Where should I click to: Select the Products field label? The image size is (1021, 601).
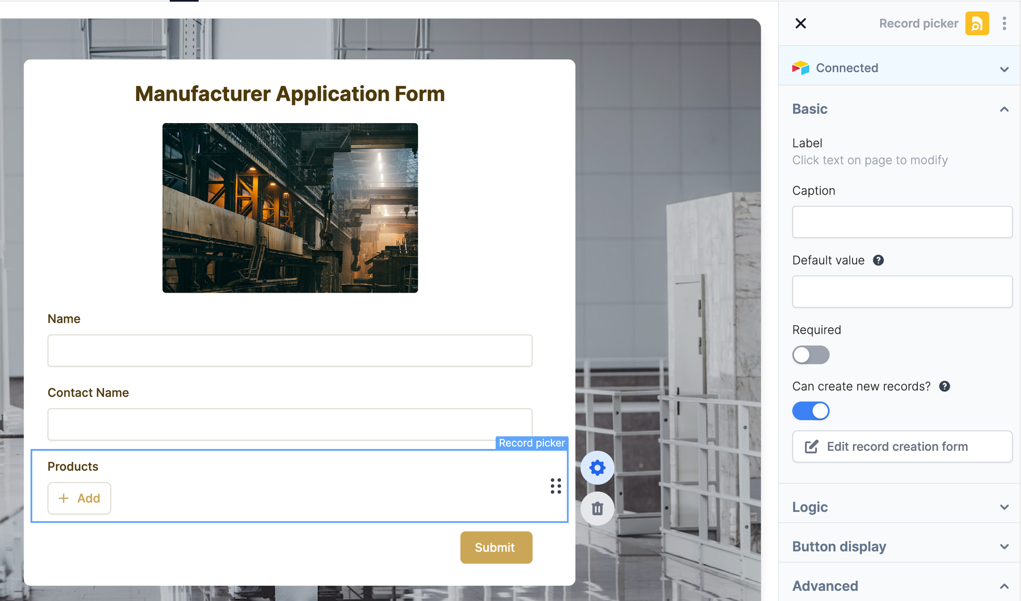[72, 466]
